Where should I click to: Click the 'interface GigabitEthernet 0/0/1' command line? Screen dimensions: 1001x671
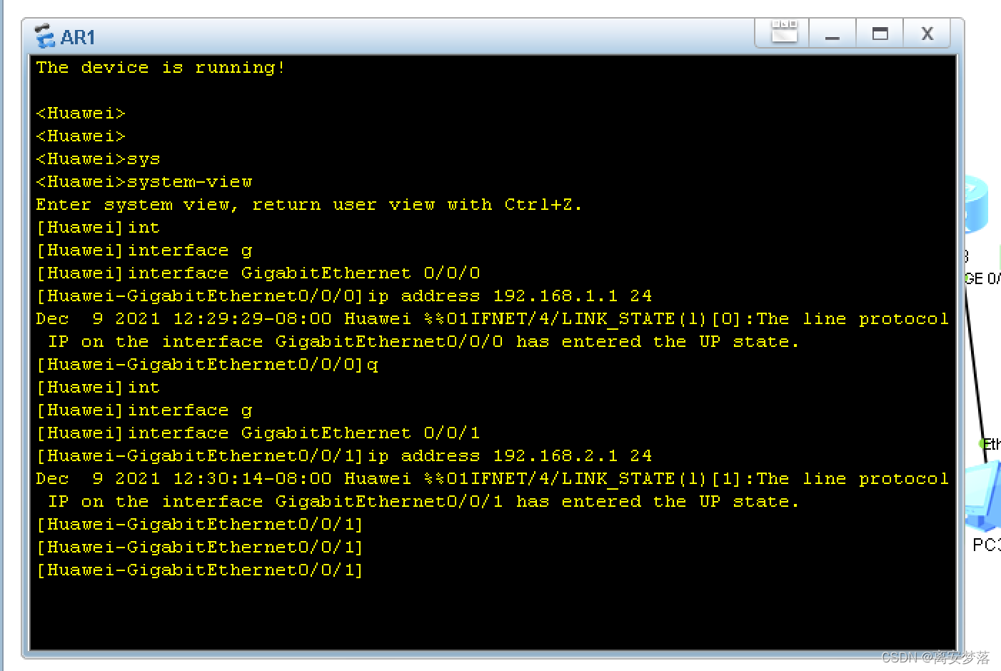click(x=258, y=433)
